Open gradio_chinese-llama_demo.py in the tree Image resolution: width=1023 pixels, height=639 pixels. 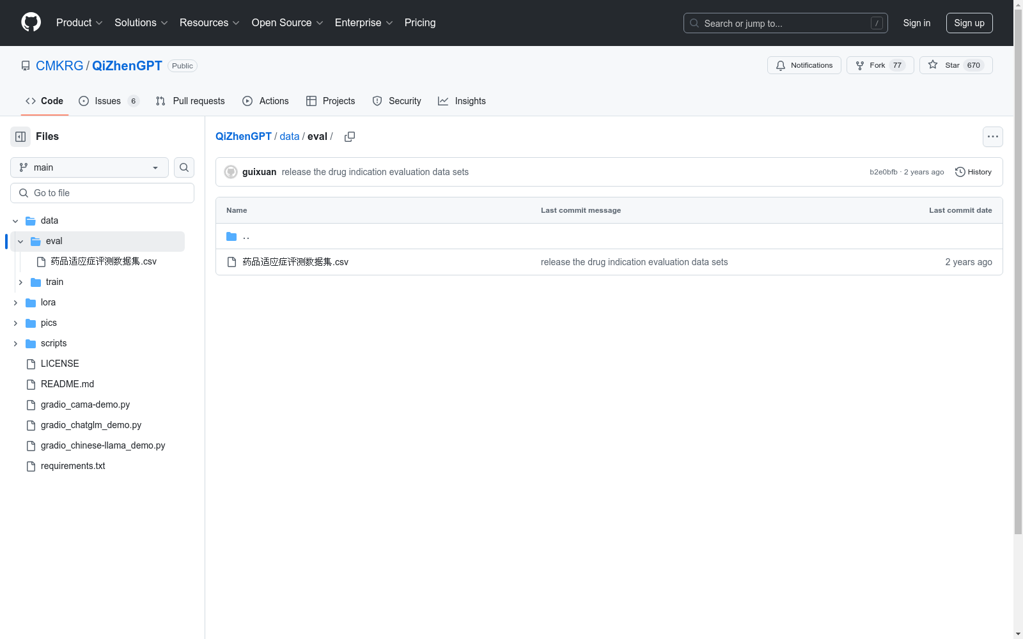click(103, 445)
